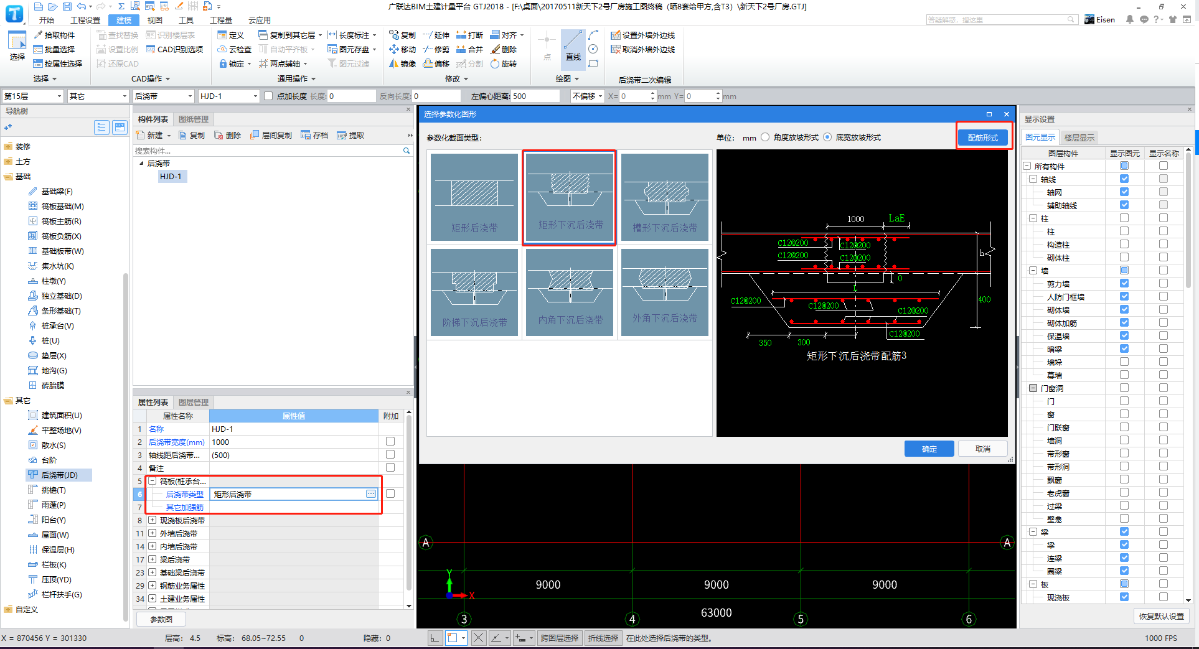This screenshot has height=649, width=1199.
Task: Click 存档 in component list toolbar
Action: [x=314, y=136]
